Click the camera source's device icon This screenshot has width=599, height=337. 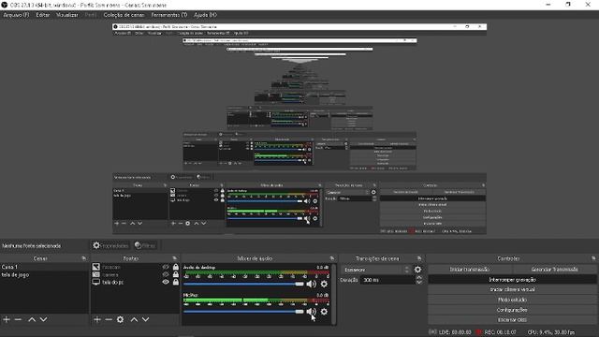coord(95,274)
